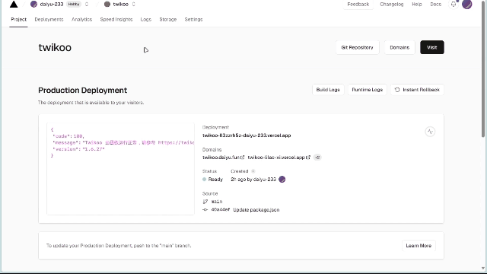
Task: Click the deployment activity pulse icon
Action: tap(430, 132)
